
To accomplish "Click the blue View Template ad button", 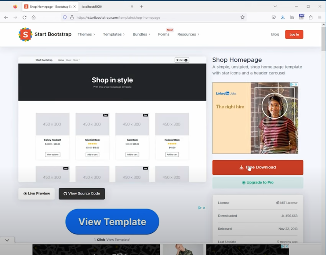I will point(112,222).
